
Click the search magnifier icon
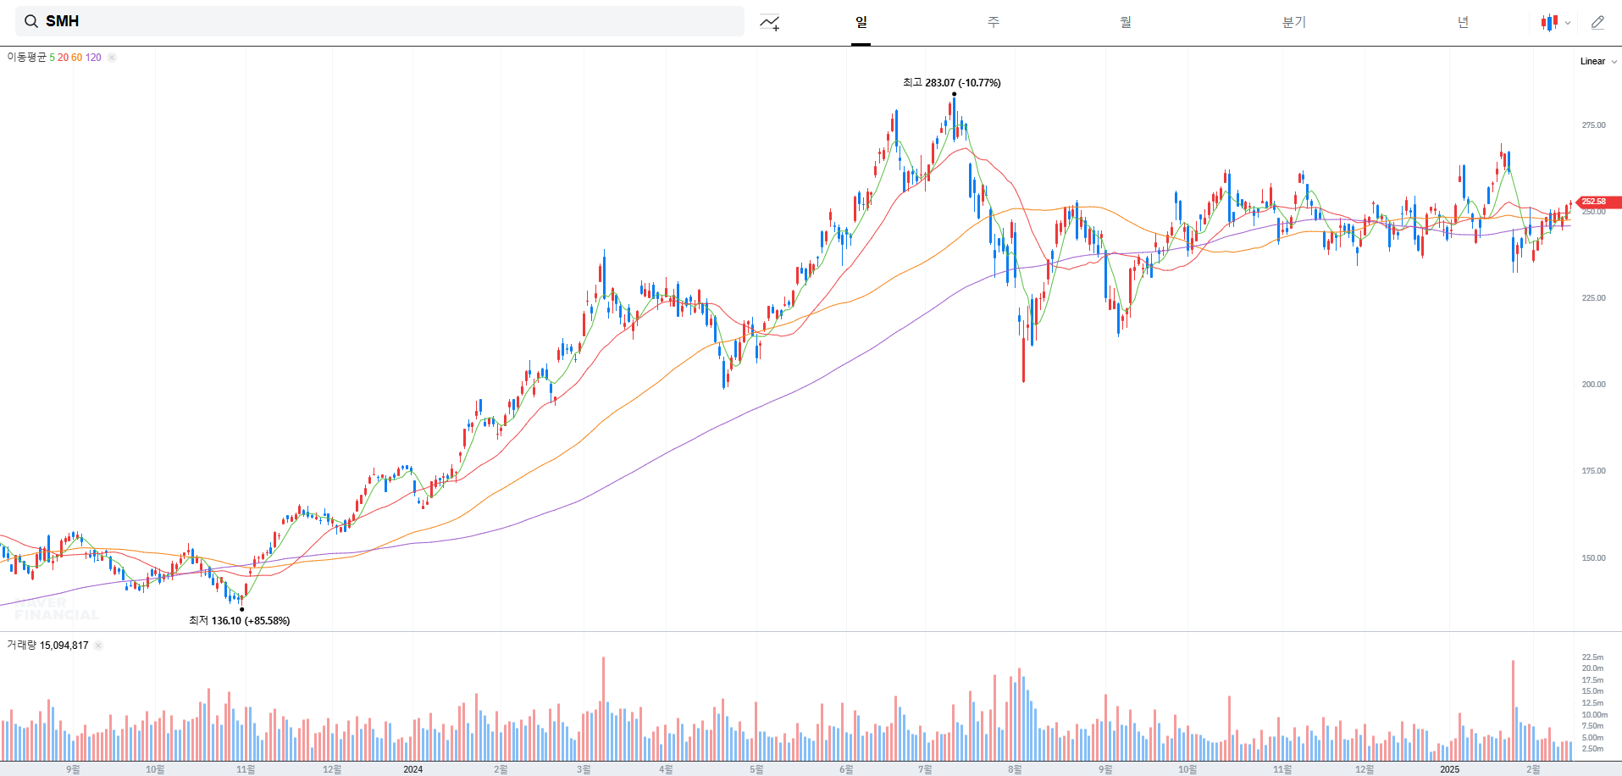(x=30, y=20)
